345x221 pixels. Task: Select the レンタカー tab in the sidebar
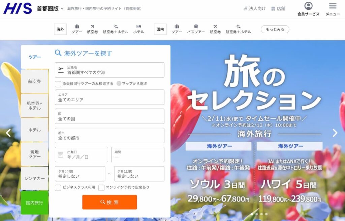(35, 179)
